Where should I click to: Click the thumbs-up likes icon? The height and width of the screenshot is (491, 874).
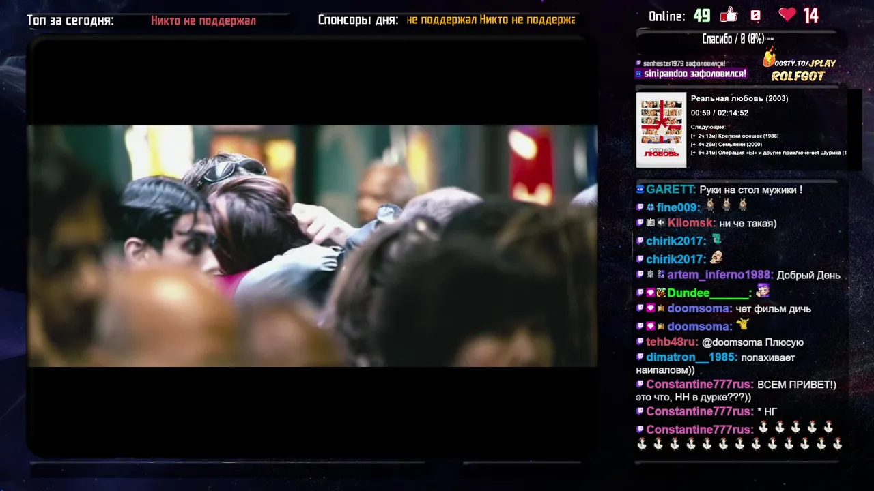coord(729,14)
